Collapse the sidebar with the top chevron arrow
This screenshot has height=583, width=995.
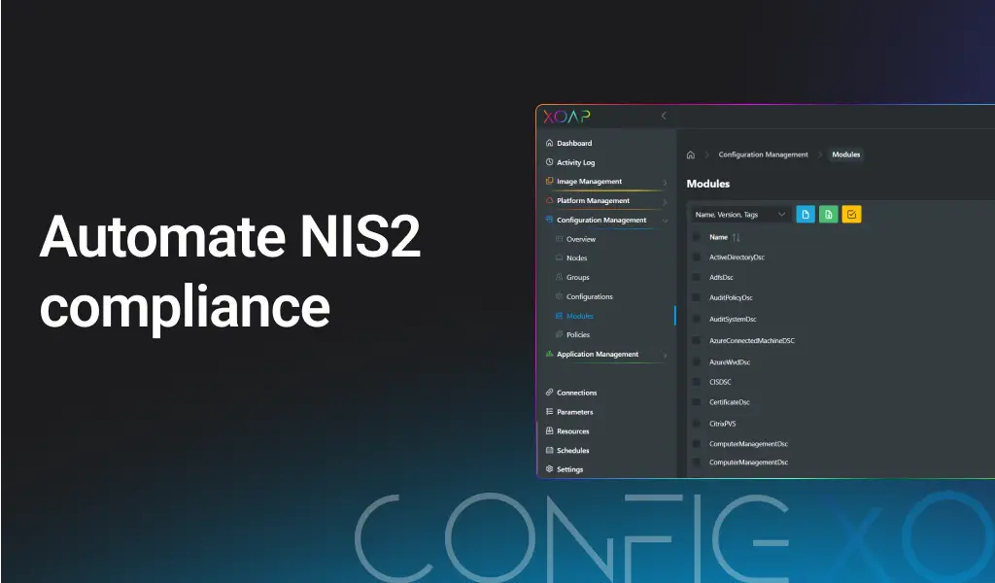(664, 115)
